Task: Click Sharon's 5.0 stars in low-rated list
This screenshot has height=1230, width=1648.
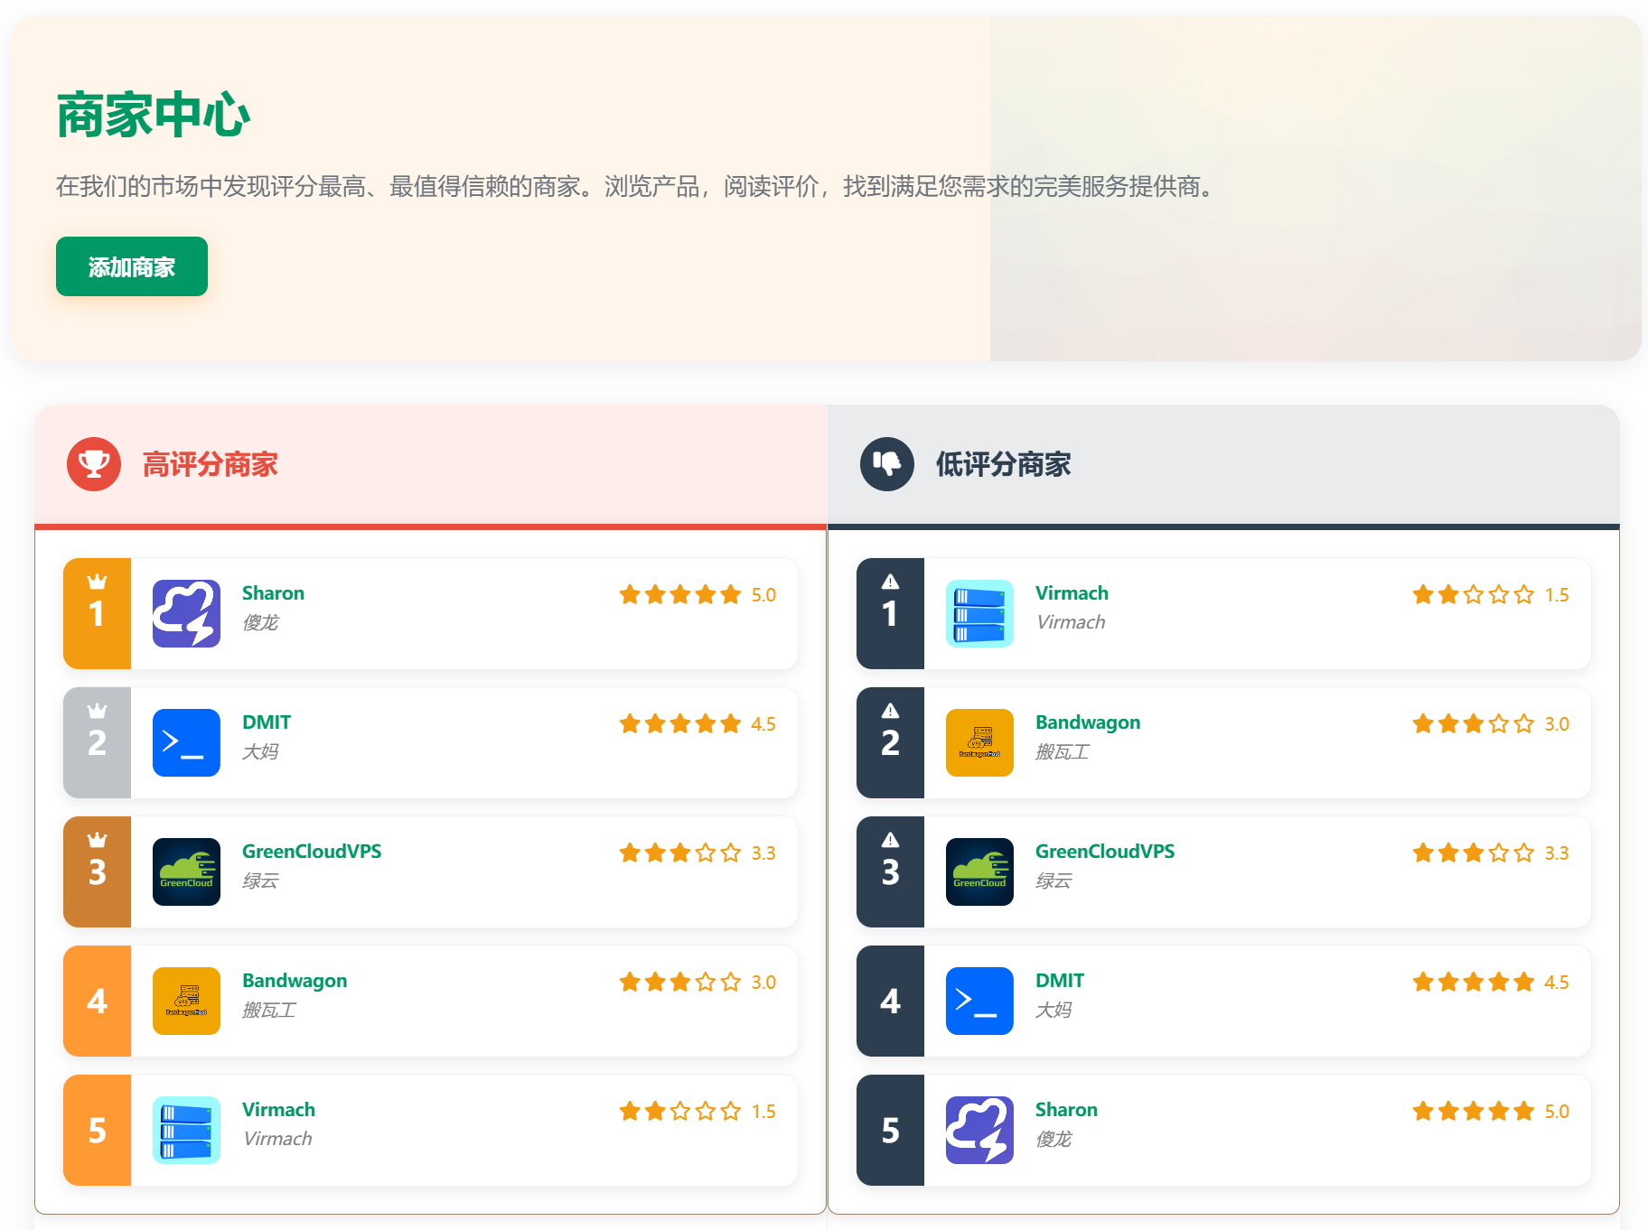Action: [x=1491, y=1111]
